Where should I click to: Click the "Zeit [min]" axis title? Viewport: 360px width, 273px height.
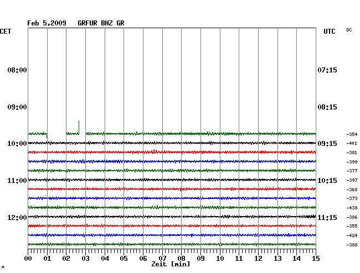pos(171,264)
